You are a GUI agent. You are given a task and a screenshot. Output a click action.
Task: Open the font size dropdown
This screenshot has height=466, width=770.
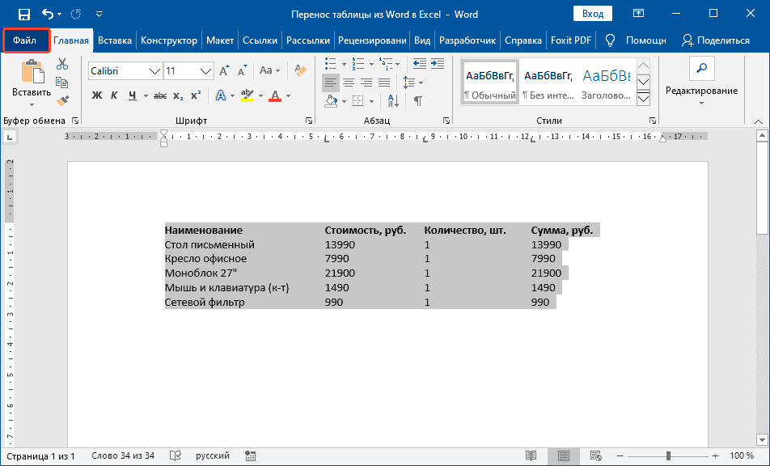[206, 71]
